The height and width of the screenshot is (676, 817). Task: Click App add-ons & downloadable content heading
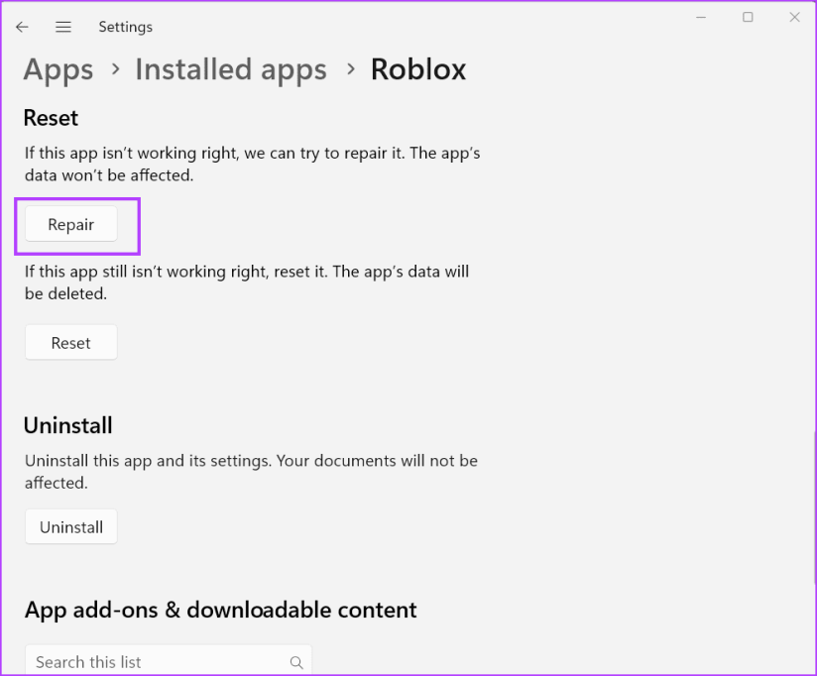click(220, 610)
